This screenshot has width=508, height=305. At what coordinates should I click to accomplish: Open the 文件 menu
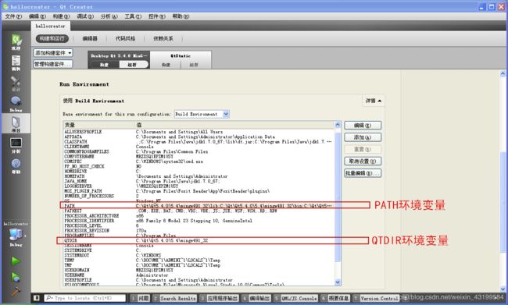13,16
